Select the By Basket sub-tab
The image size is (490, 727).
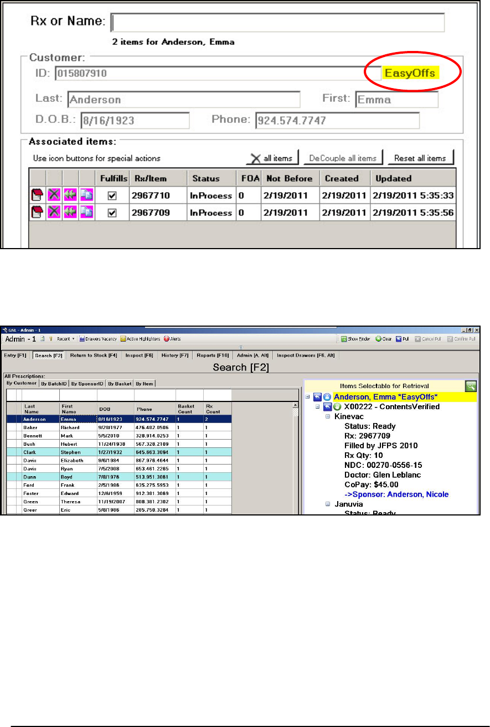[119, 383]
